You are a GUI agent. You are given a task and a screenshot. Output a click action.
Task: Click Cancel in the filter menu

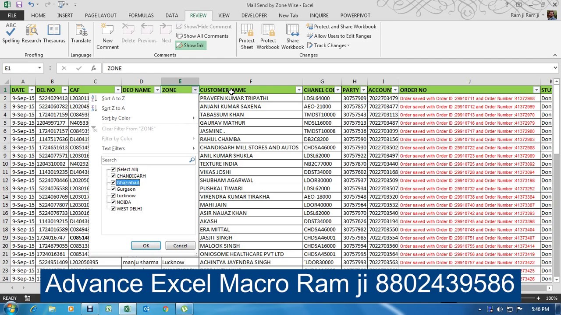point(180,246)
